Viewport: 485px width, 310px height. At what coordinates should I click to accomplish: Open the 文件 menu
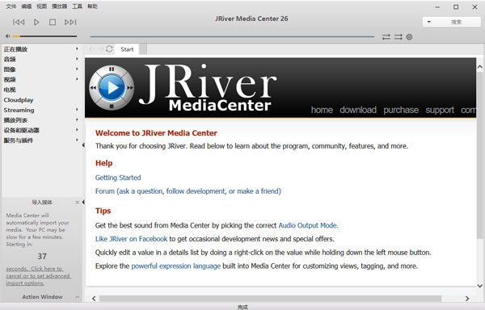tap(11, 6)
